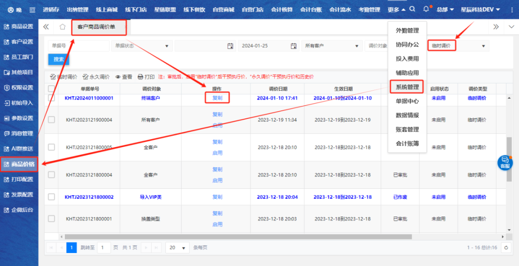Open the notification bell
The height and width of the screenshot is (266, 519).
pyautogui.click(x=426, y=10)
